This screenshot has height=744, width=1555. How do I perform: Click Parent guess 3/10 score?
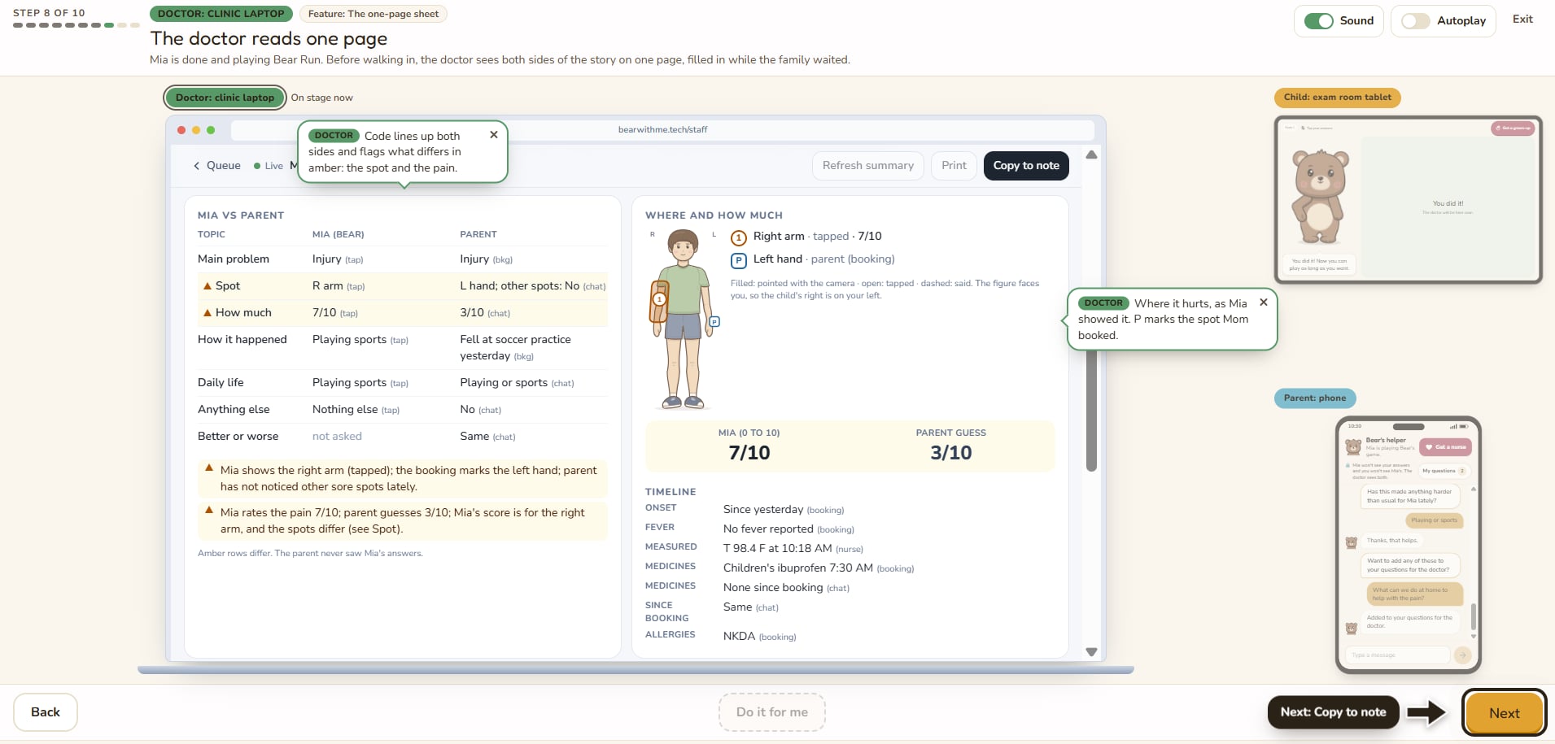950,453
